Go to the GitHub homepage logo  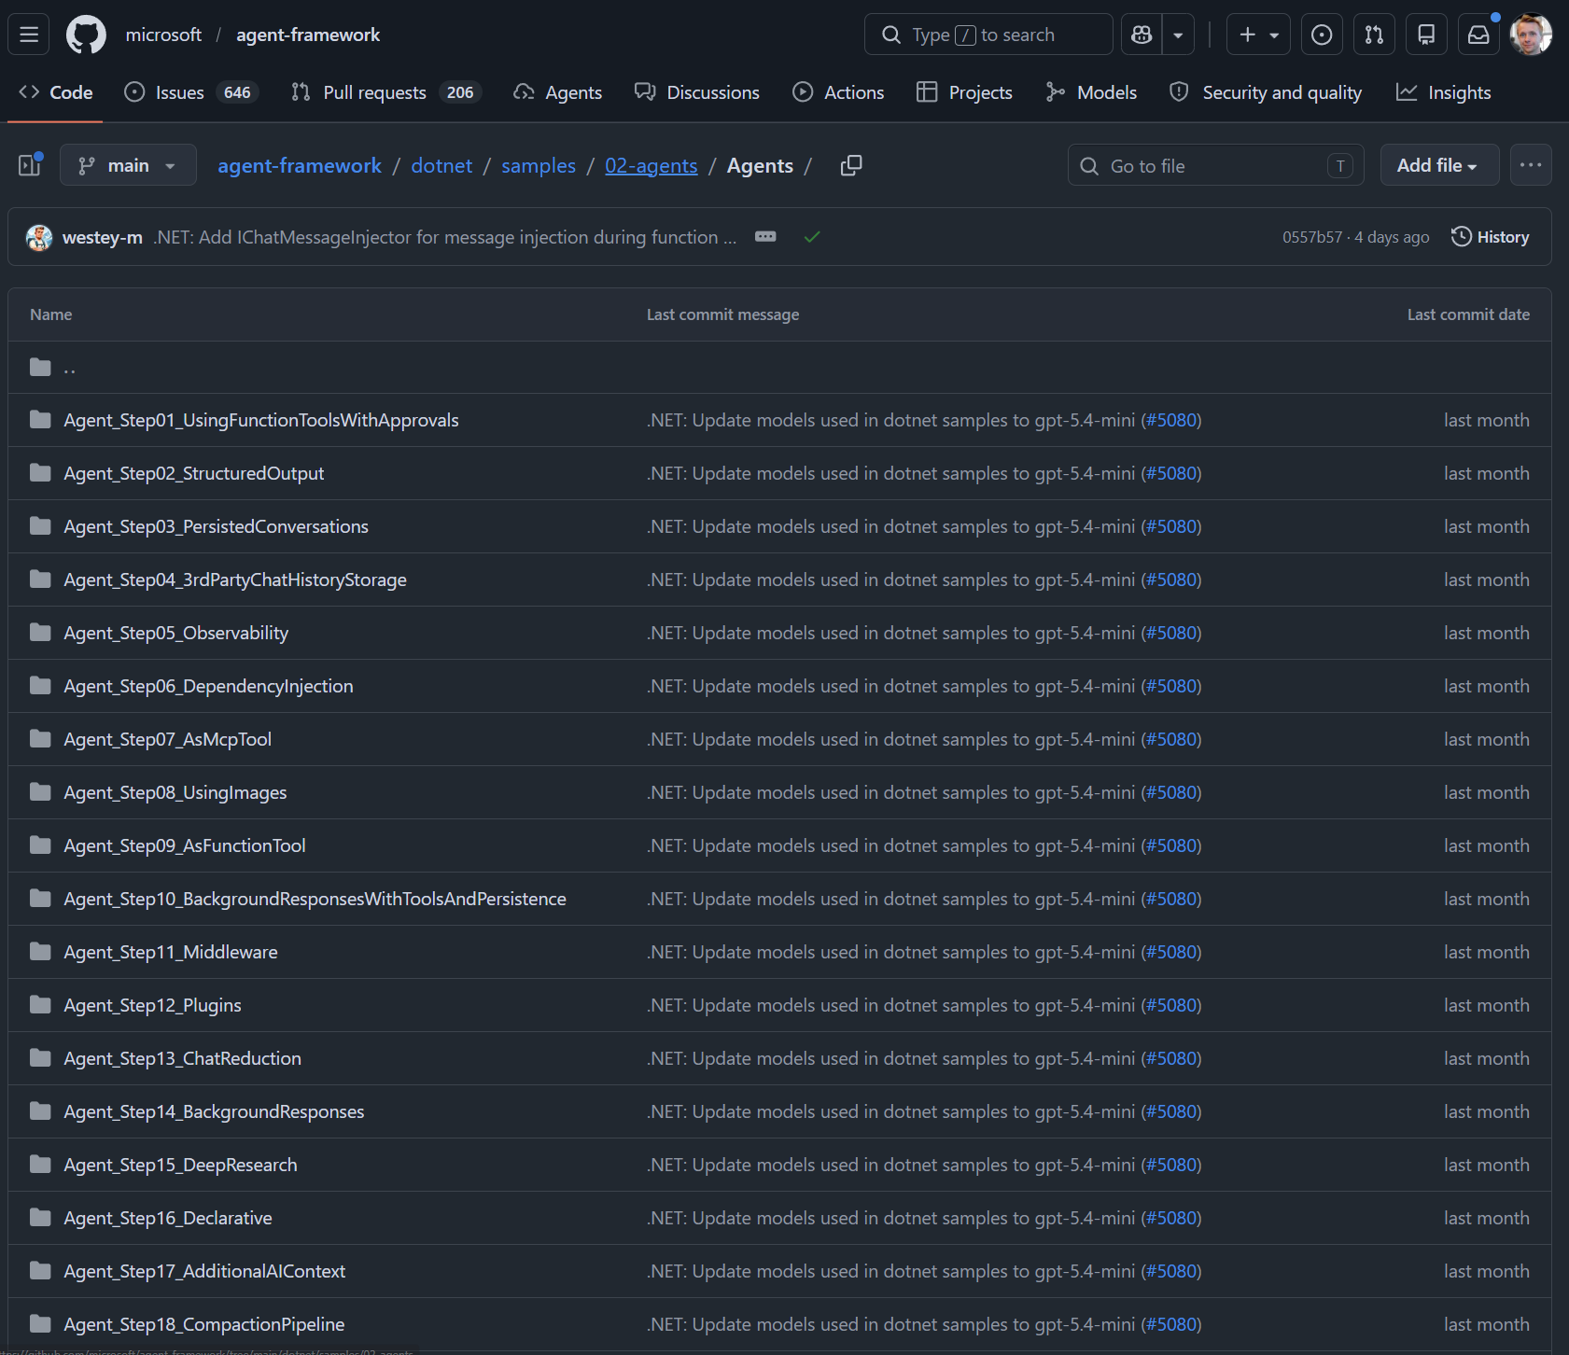tap(86, 35)
